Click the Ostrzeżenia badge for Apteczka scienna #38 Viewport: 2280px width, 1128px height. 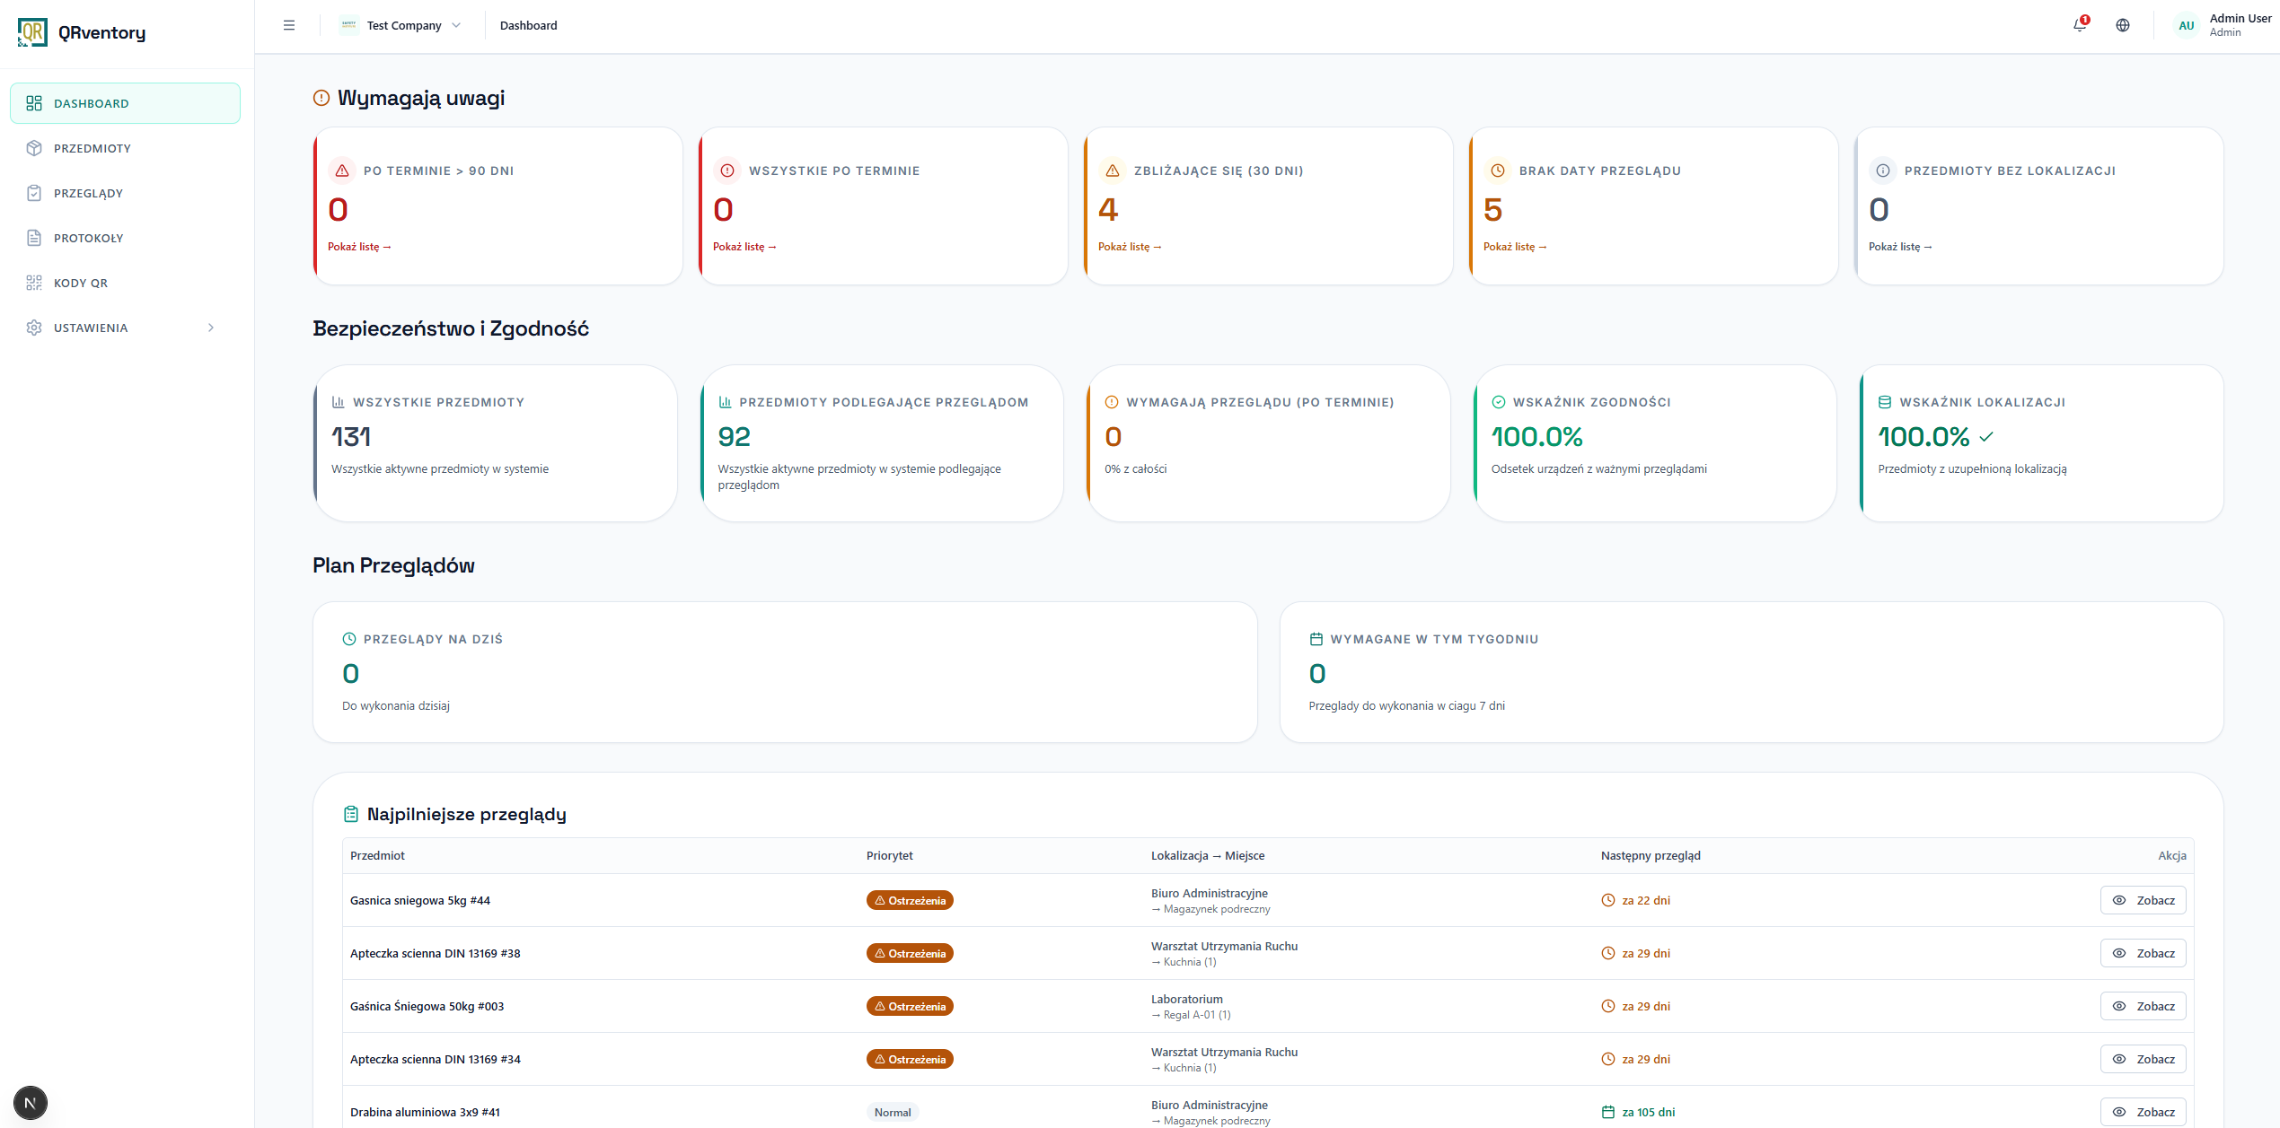(x=910, y=953)
